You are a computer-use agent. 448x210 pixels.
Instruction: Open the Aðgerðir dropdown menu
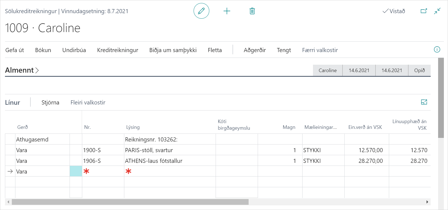pyautogui.click(x=254, y=50)
